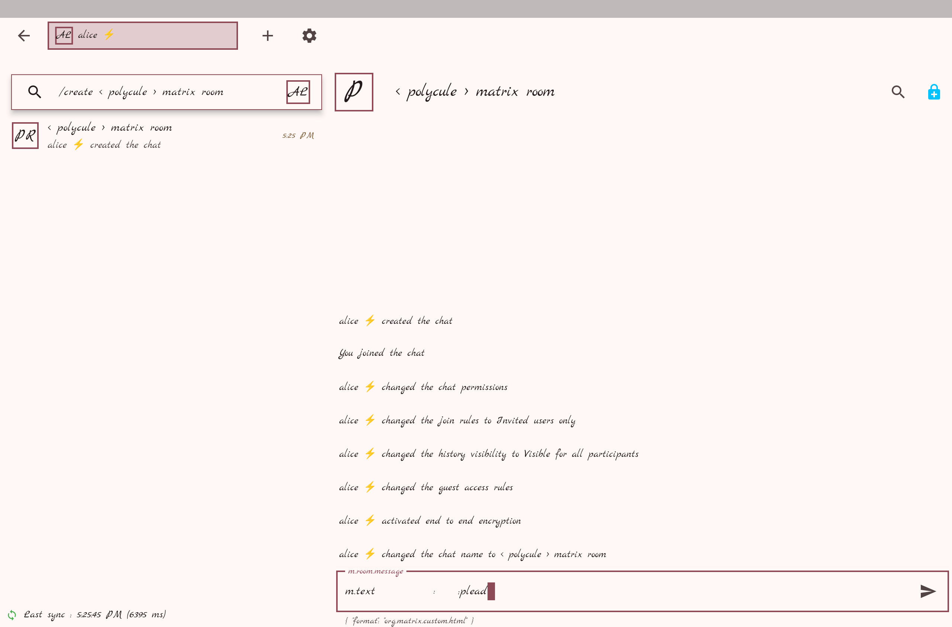Select alice account tab
This screenshot has width=952, height=627.
pyautogui.click(x=142, y=36)
